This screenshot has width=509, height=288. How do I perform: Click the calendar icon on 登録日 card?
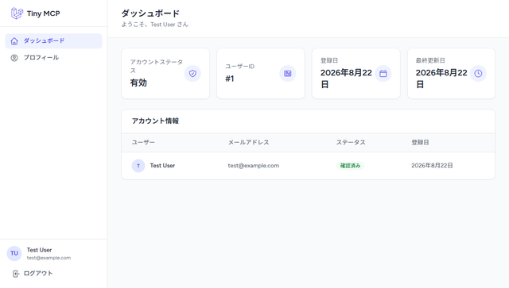(383, 74)
